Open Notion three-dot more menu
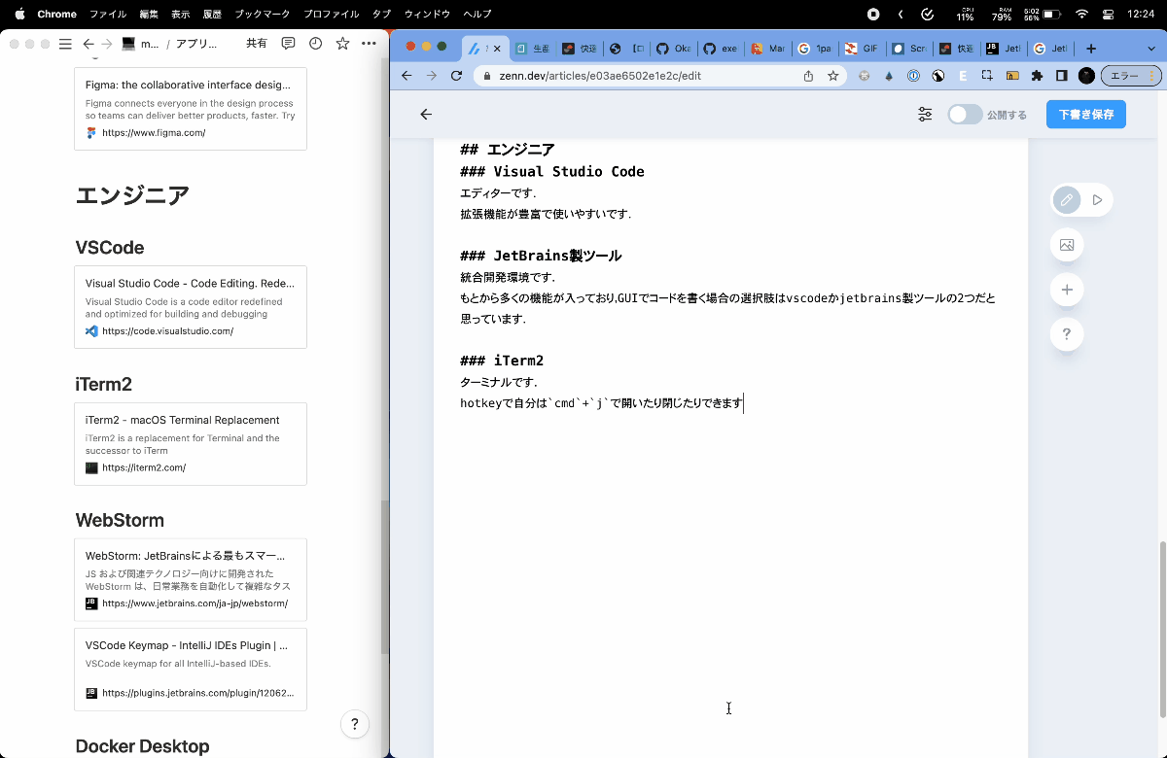The height and width of the screenshot is (758, 1167). pos(369,44)
